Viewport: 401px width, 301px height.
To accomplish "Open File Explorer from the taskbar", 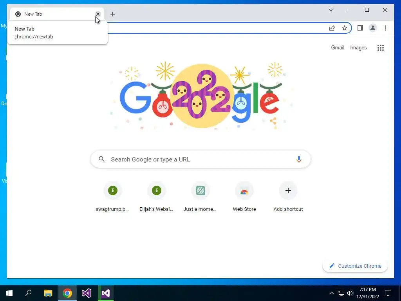I will coord(48,293).
